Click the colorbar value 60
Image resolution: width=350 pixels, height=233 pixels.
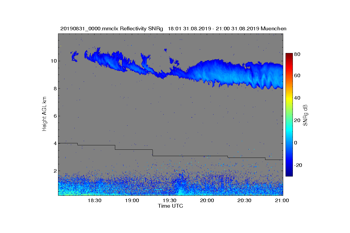tap(297, 76)
